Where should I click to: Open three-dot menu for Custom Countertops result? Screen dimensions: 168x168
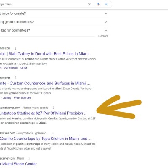(x=15, y=78)
